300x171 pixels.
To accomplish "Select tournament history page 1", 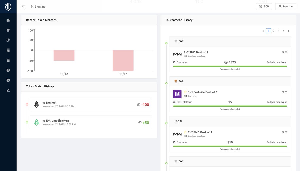I will tap(269, 31).
